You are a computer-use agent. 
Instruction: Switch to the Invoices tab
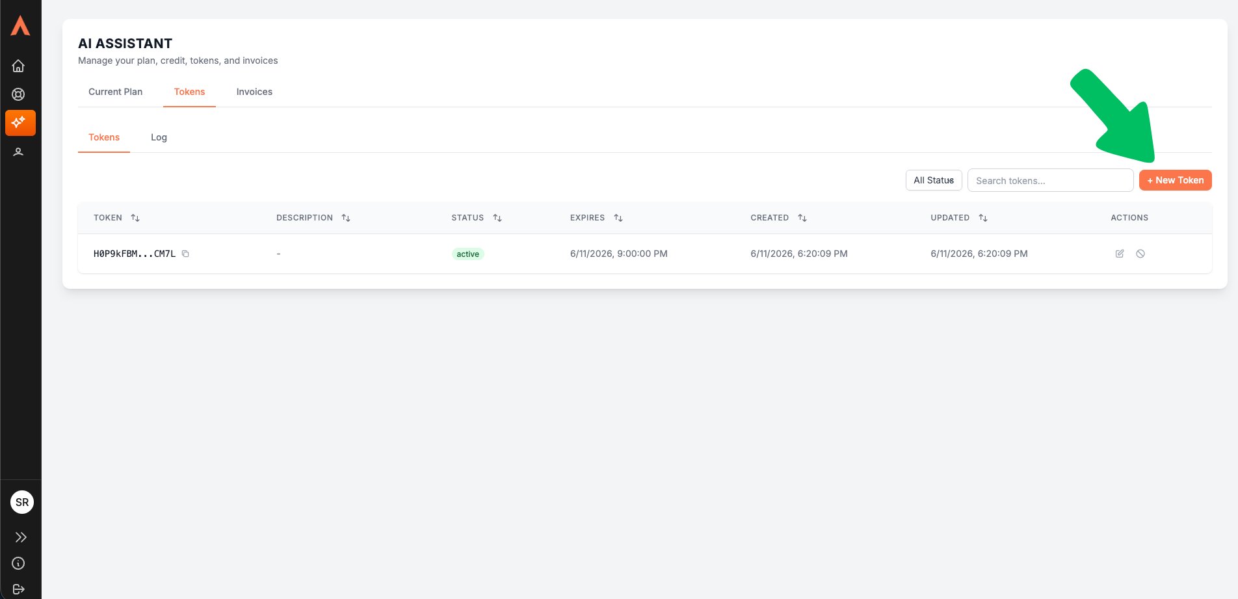pos(254,92)
